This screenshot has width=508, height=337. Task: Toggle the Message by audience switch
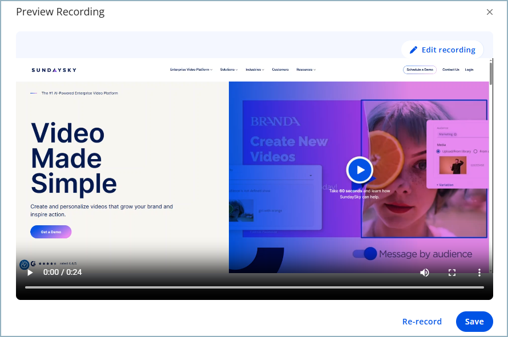pos(365,254)
